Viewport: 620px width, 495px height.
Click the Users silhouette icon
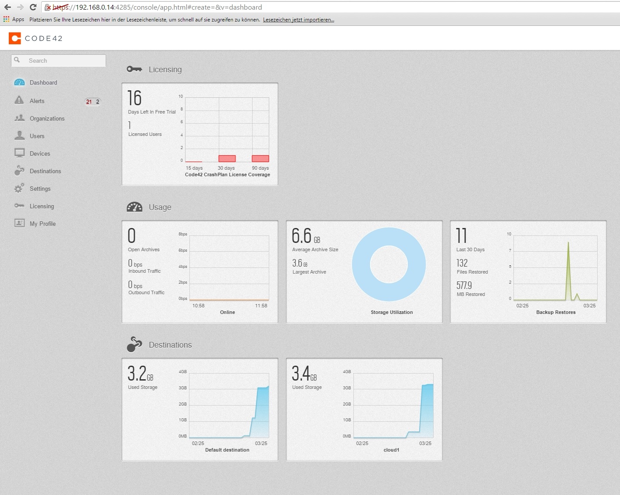[x=19, y=135]
